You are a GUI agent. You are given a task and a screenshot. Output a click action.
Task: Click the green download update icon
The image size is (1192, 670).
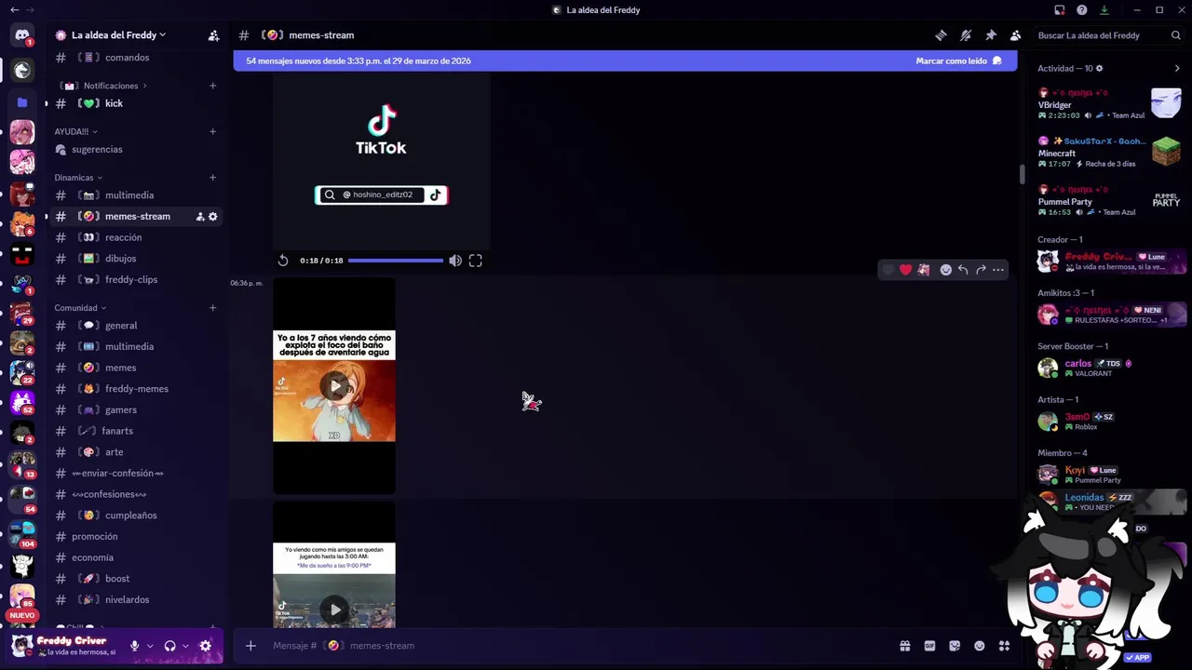point(1104,10)
